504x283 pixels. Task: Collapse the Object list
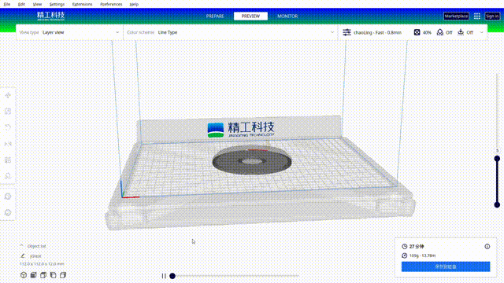(21, 246)
